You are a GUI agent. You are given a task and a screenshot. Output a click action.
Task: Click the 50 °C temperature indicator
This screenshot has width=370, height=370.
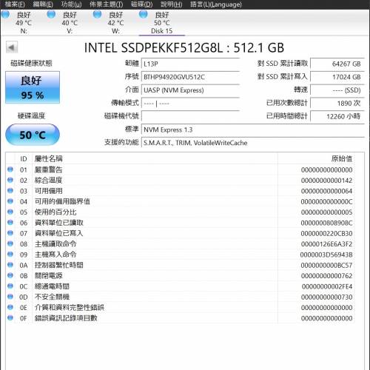(x=33, y=135)
